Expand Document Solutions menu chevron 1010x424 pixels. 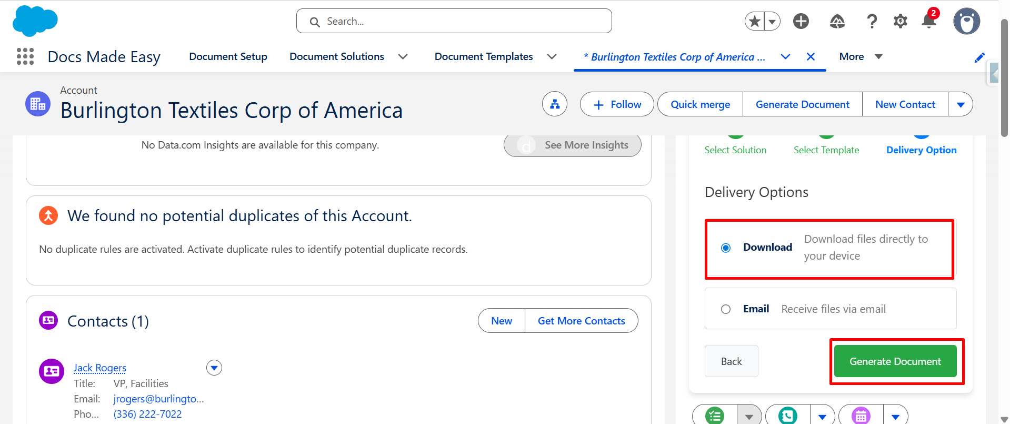pyautogui.click(x=403, y=56)
